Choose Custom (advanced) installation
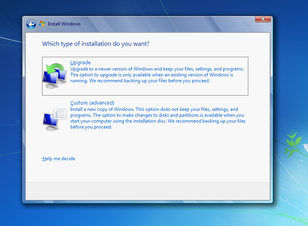This screenshot has height=226, width=308. pyautogui.click(x=92, y=103)
